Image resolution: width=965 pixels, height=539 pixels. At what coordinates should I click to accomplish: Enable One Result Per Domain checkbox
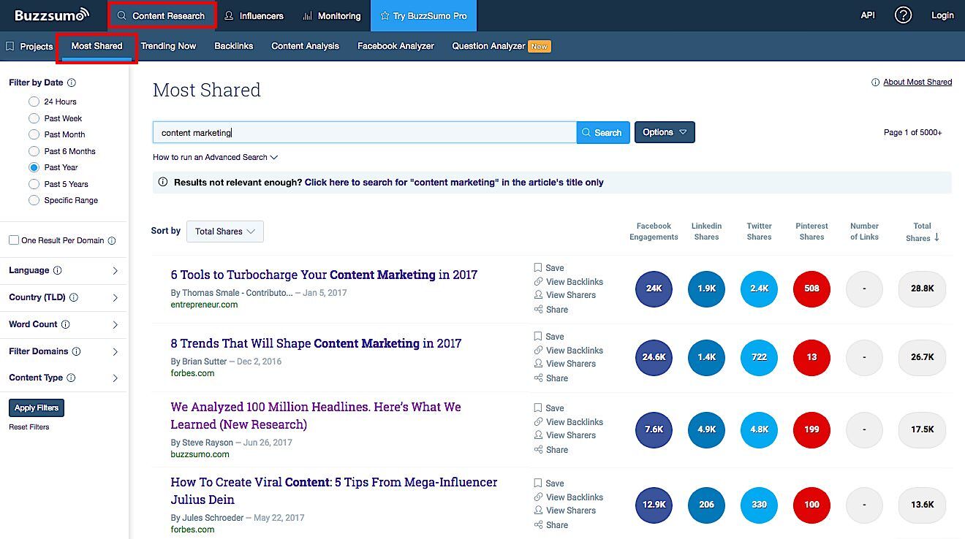coord(13,240)
